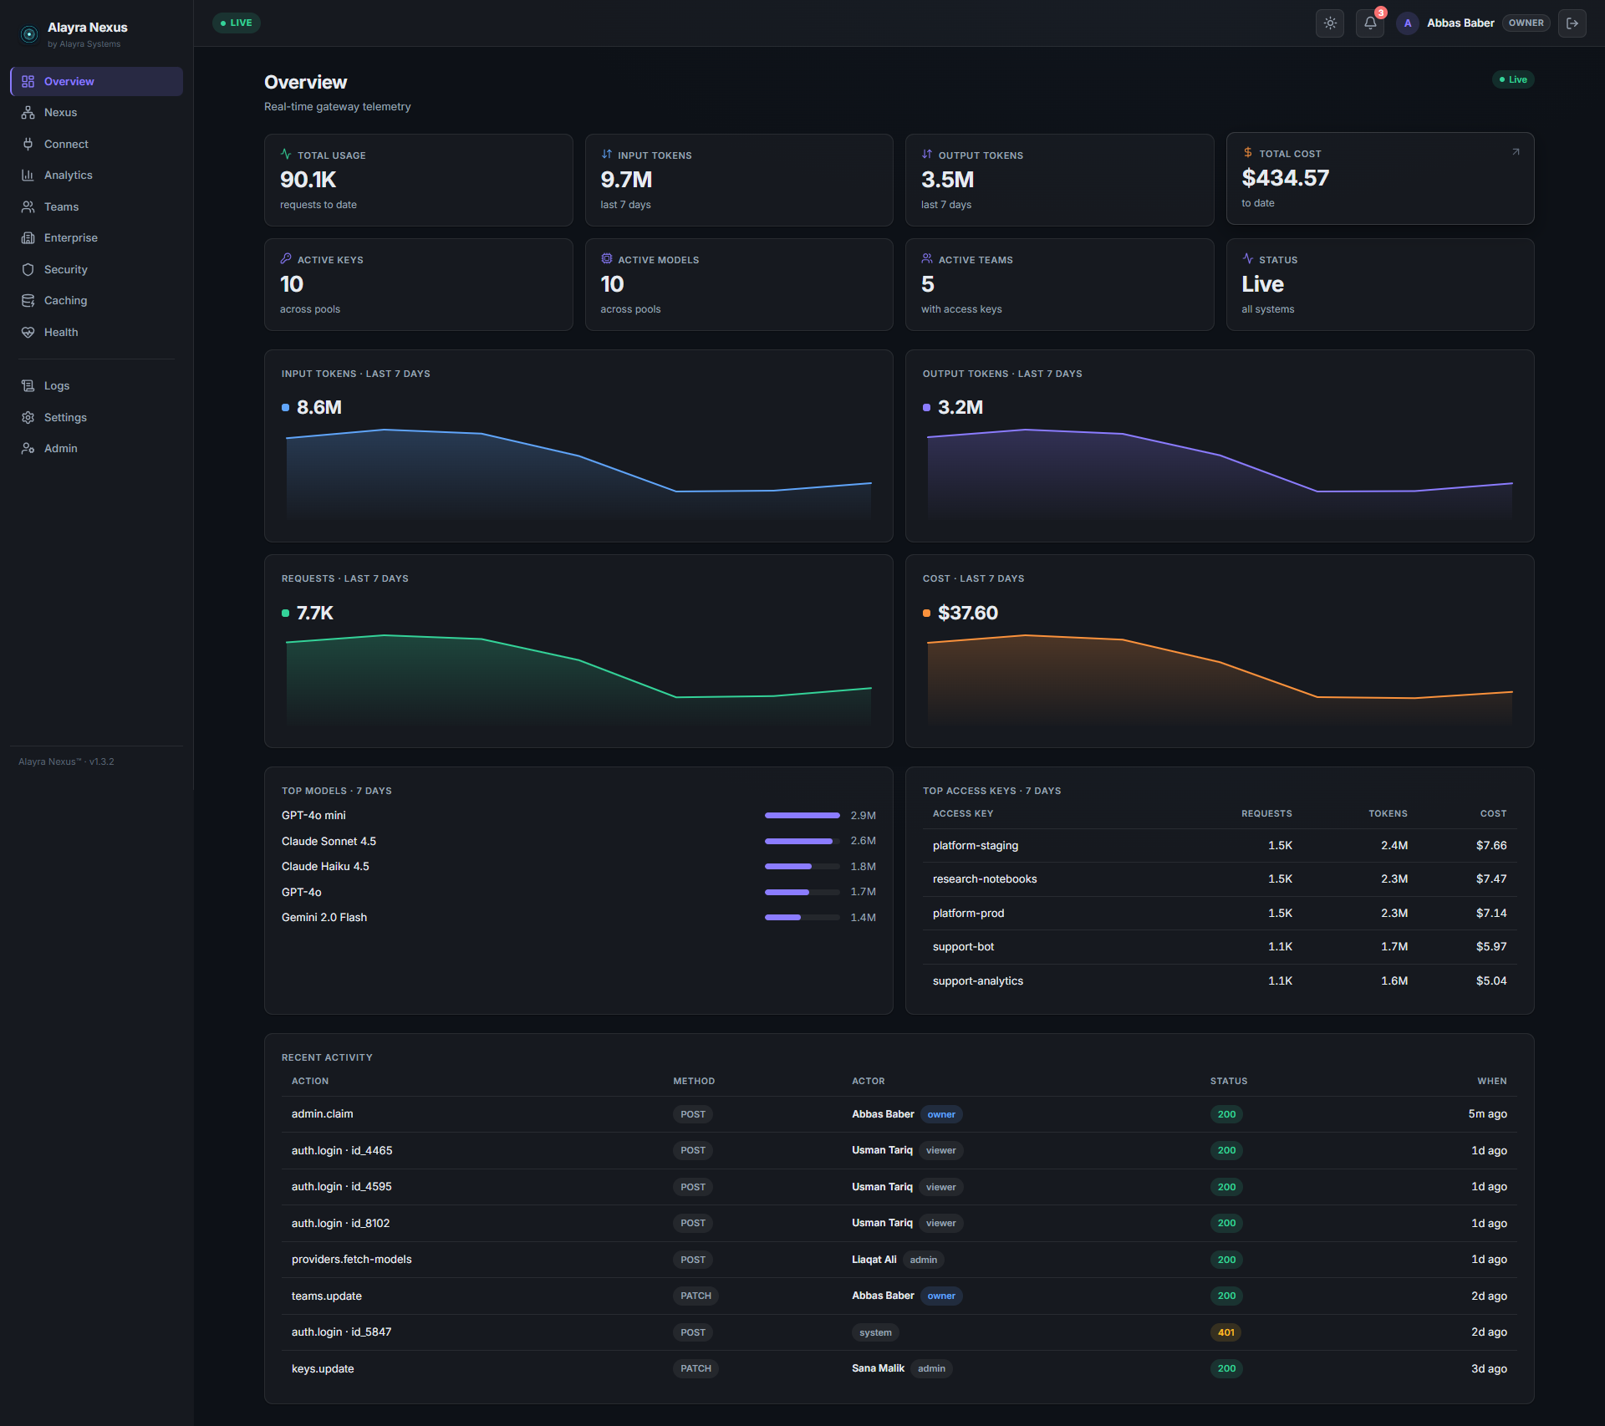Open the Analytics section
Screen dimensions: 1605x1426
tap(97, 176)
